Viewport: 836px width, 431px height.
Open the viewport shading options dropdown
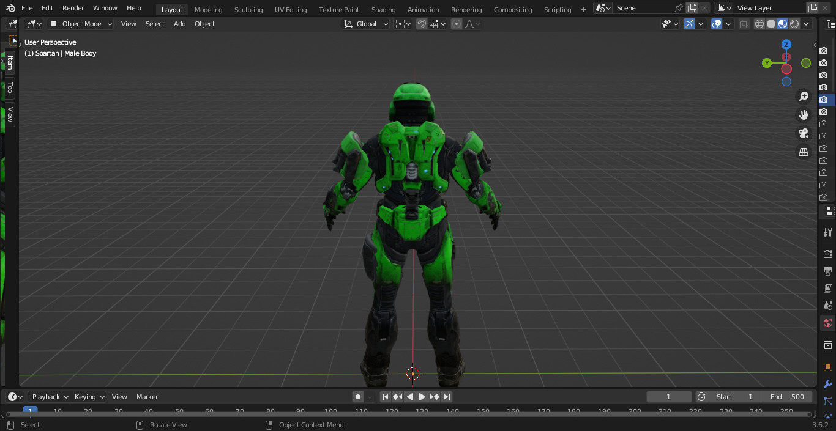tap(807, 24)
